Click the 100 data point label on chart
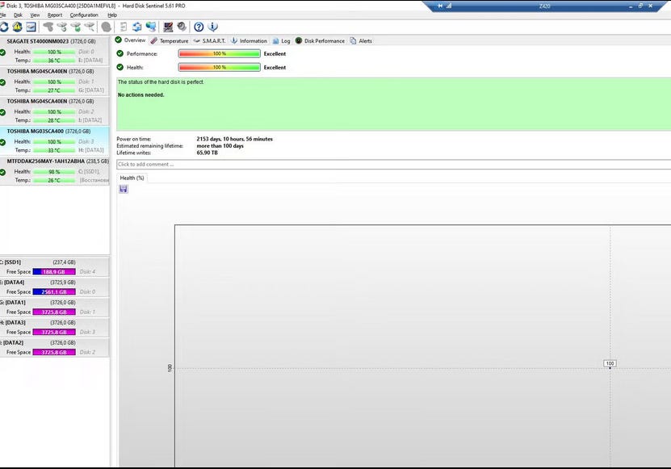 pos(610,363)
